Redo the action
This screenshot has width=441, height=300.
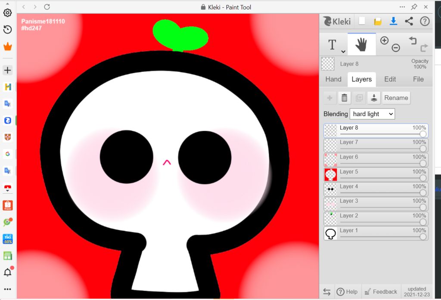point(424,48)
